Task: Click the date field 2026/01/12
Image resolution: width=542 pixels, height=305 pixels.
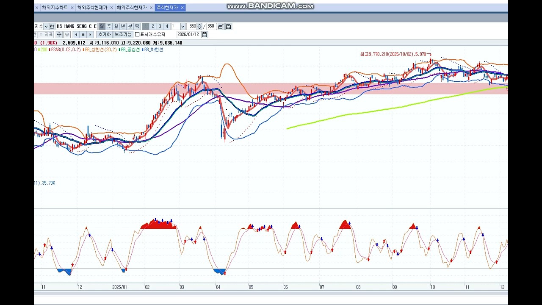Action: point(189,35)
